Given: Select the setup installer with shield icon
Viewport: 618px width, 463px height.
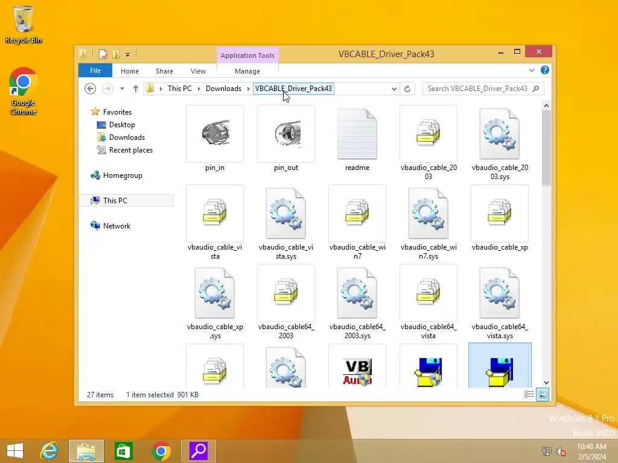Looking at the screenshot, I should 428,366.
